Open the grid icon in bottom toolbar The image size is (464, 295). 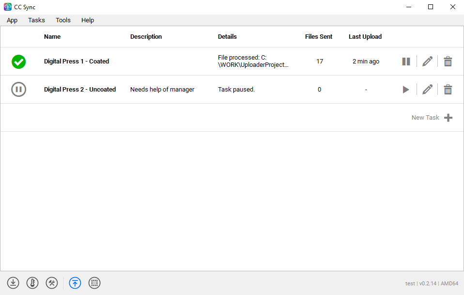pos(94,283)
